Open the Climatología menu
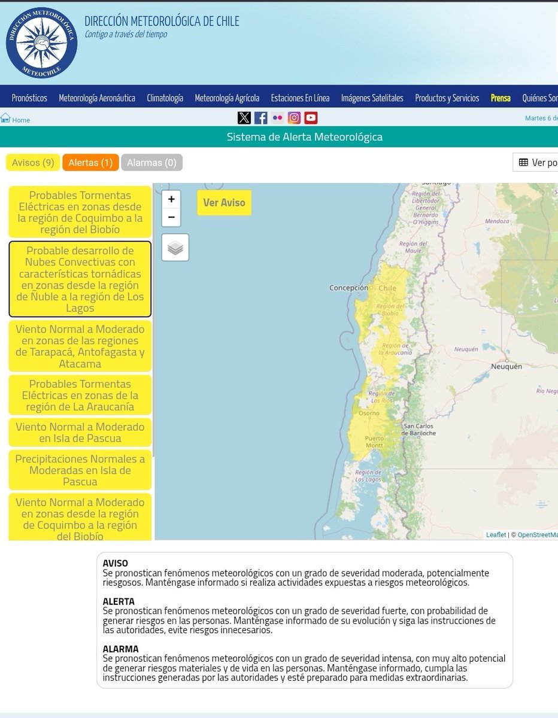The height and width of the screenshot is (718, 558). point(165,98)
